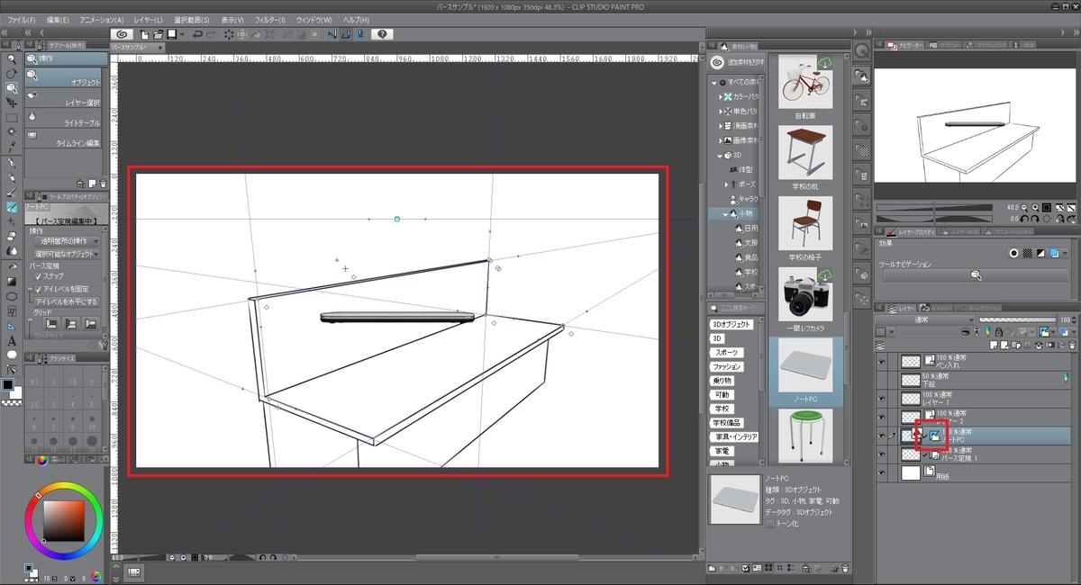Adjust the layer opacity slider in Layer panel

click(1018, 319)
